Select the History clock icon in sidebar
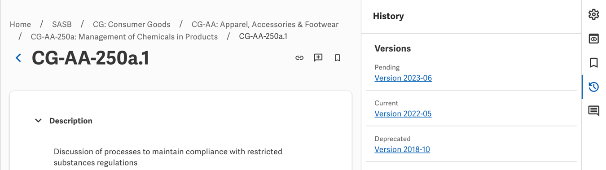This screenshot has height=170, width=606. 593,87
